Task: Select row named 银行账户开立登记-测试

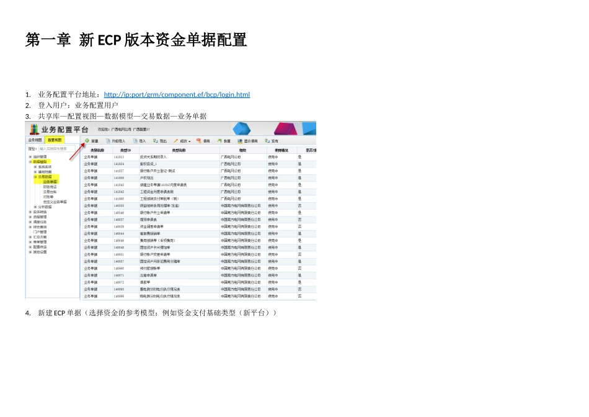Action: (x=199, y=171)
